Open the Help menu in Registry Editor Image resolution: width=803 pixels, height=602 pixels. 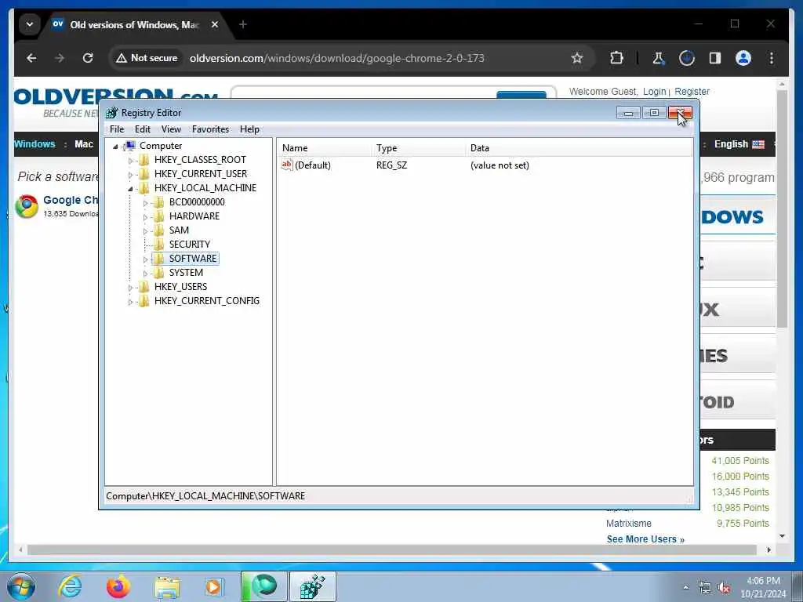pos(249,129)
